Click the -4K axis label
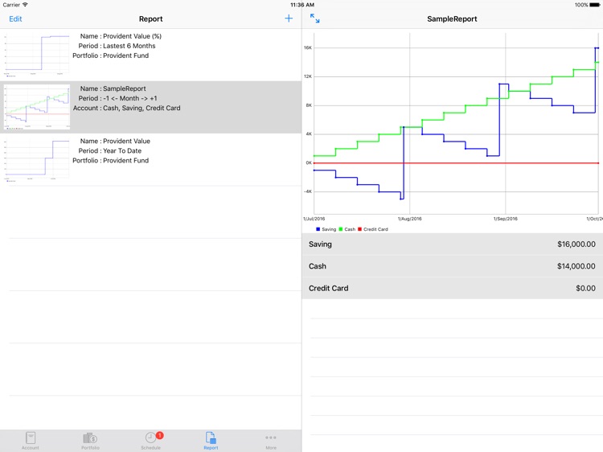This screenshot has width=603, height=452. coord(308,191)
